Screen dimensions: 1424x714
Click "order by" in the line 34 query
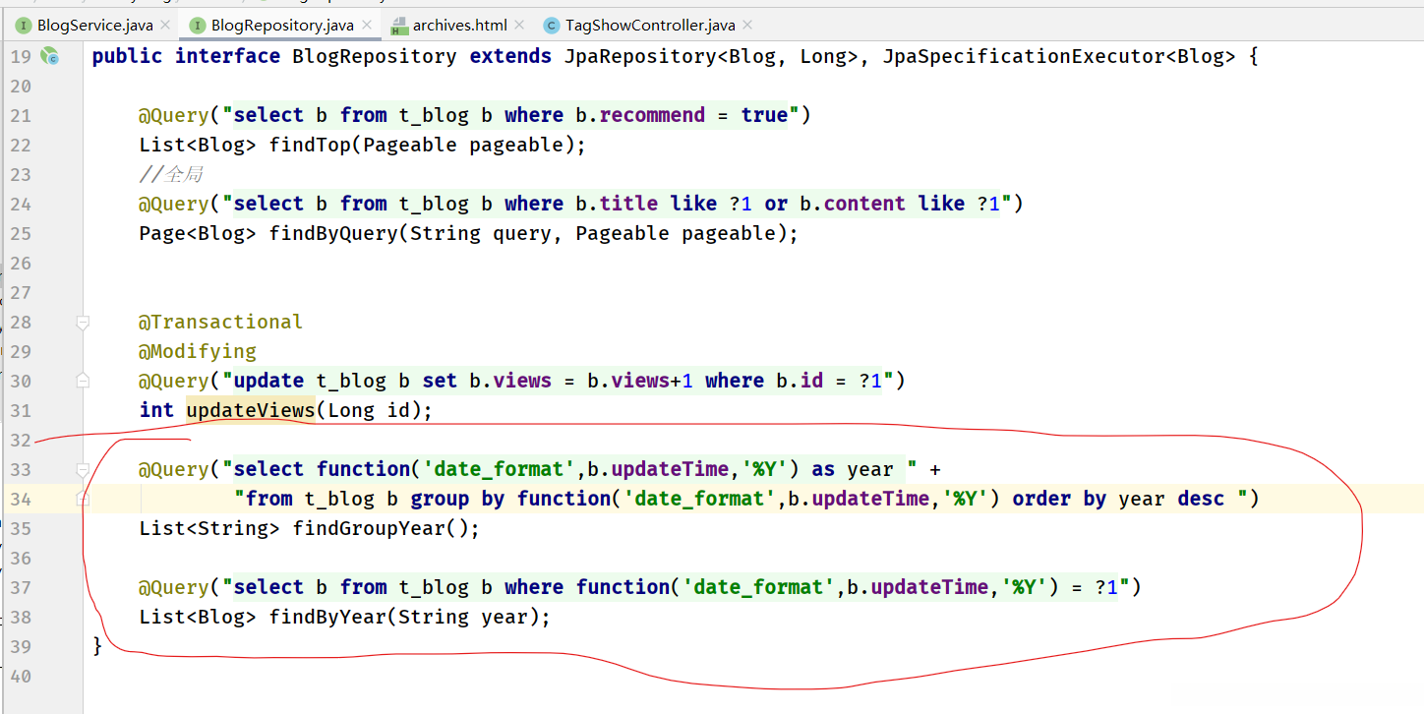click(1059, 499)
